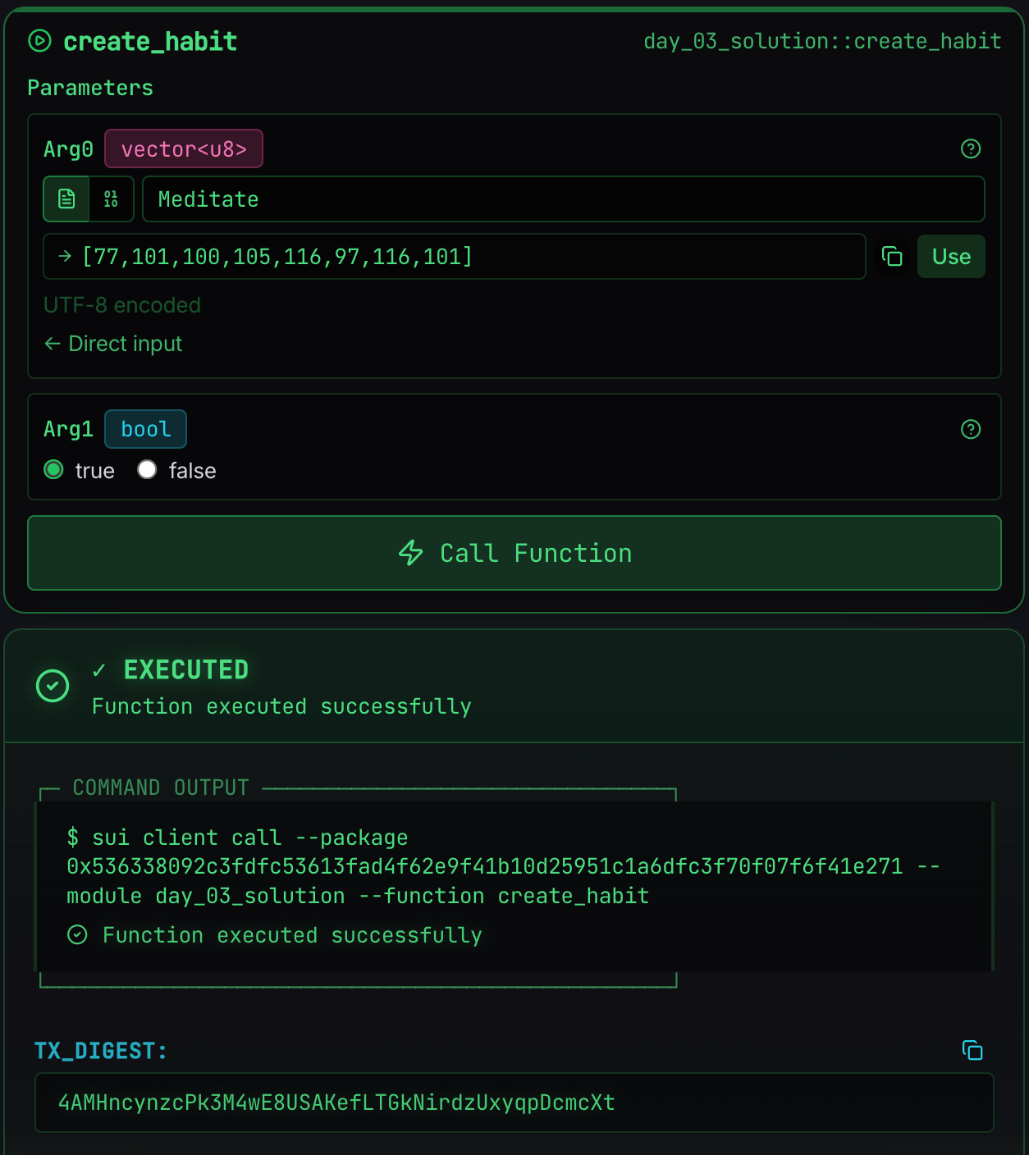Click the Direct input link
Viewport: 1029px width, 1155px height.
113,344
